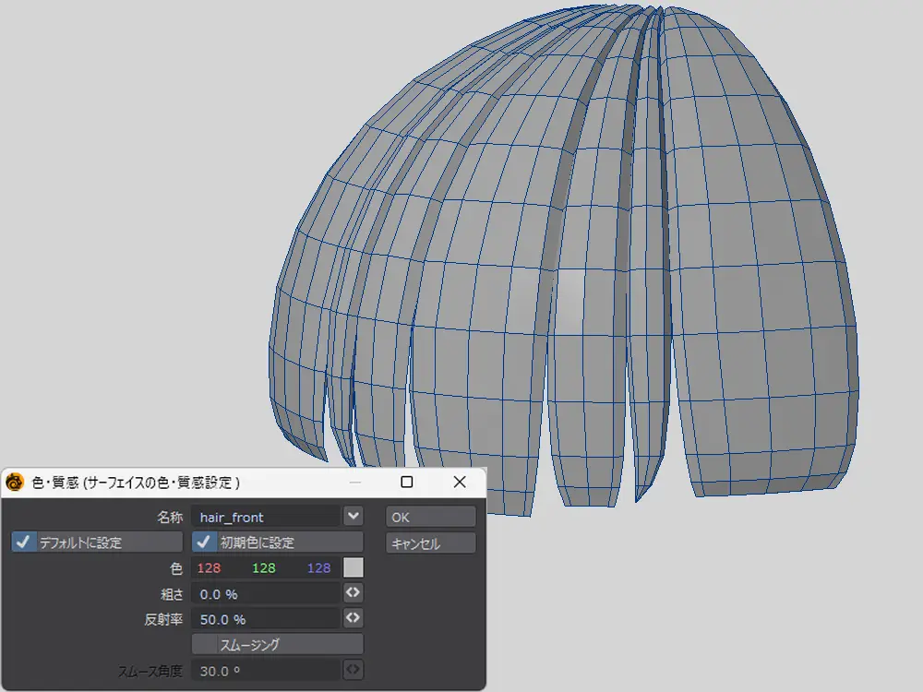Close the 色・質感 dialog window
Image resolution: width=923 pixels, height=692 pixels.
click(460, 482)
